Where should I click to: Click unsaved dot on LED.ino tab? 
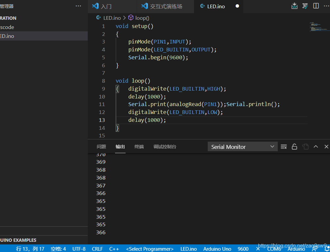coord(237,6)
